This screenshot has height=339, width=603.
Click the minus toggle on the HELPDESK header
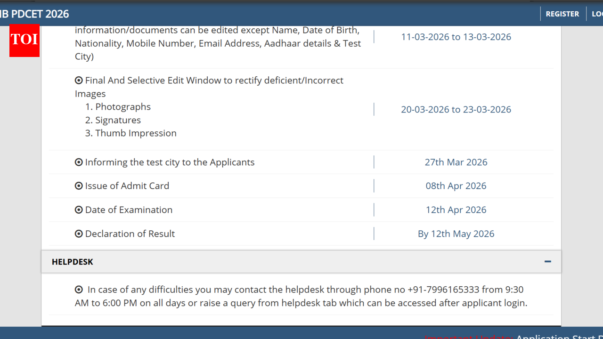547,261
